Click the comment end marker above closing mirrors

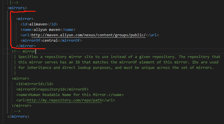[17, 111]
